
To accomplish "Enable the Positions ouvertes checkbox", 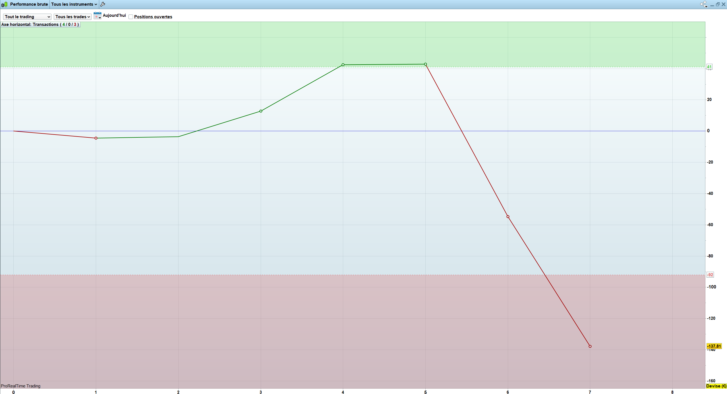I will pyautogui.click(x=131, y=17).
